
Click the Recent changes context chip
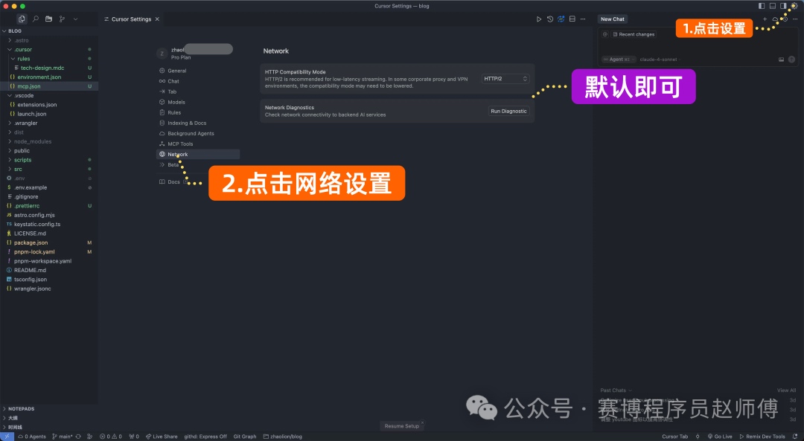tap(634, 34)
